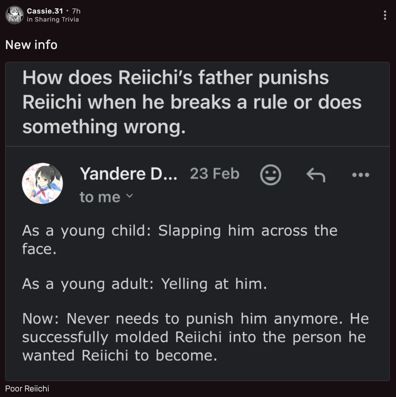Click the reply arrow icon

click(x=316, y=175)
